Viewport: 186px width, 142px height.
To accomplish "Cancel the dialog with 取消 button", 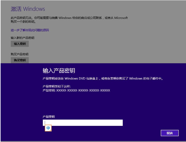I will point(170,133).
